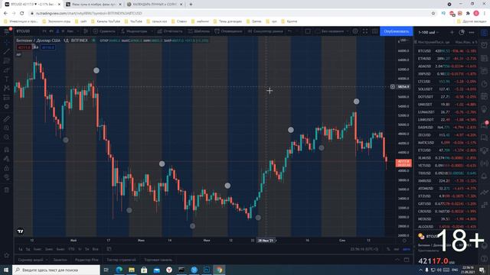
Task: Open watchlist advanced view pie icon
Action: point(462,32)
